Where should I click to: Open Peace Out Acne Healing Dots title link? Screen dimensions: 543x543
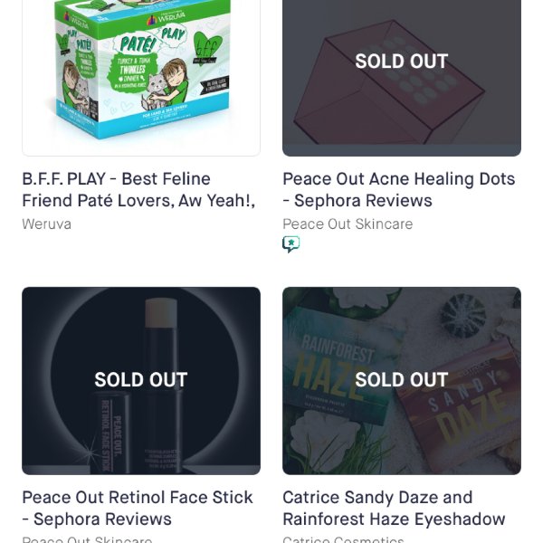pos(398,190)
